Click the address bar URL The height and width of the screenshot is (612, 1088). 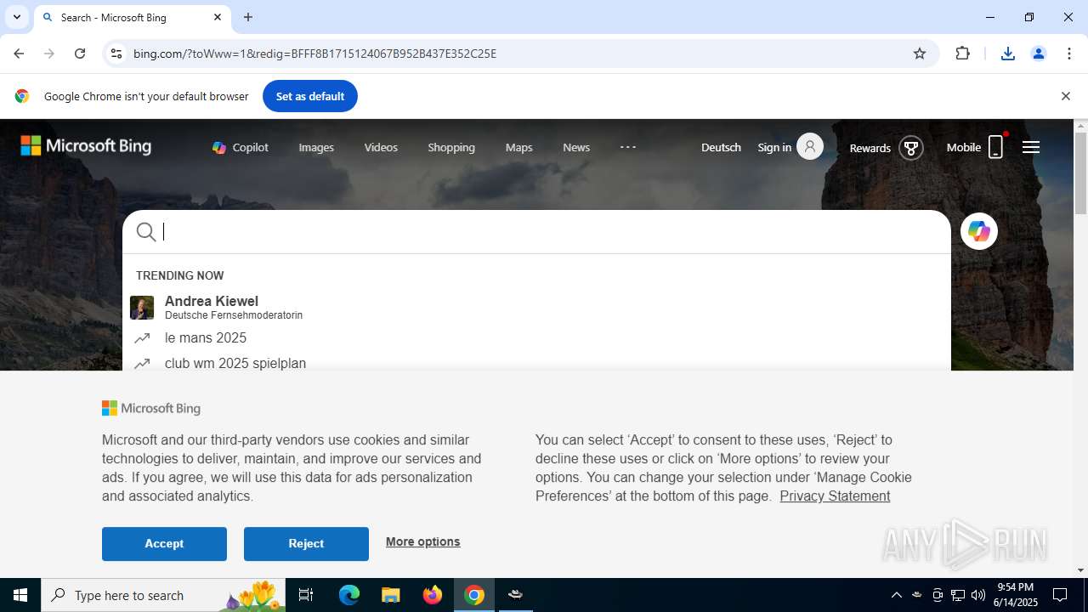(314, 54)
